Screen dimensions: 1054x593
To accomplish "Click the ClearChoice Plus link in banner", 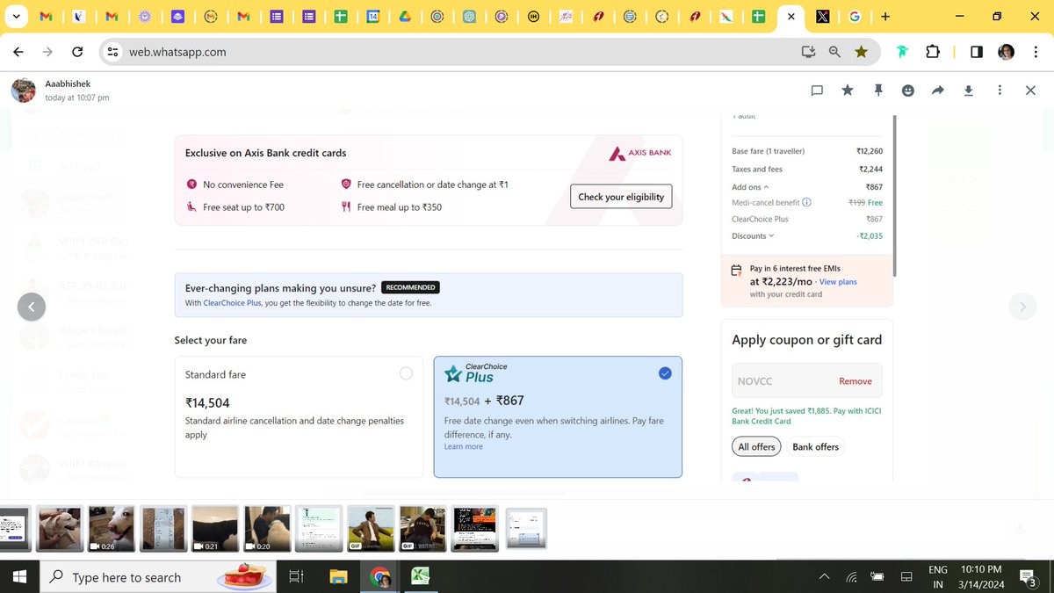I will coord(232,302).
